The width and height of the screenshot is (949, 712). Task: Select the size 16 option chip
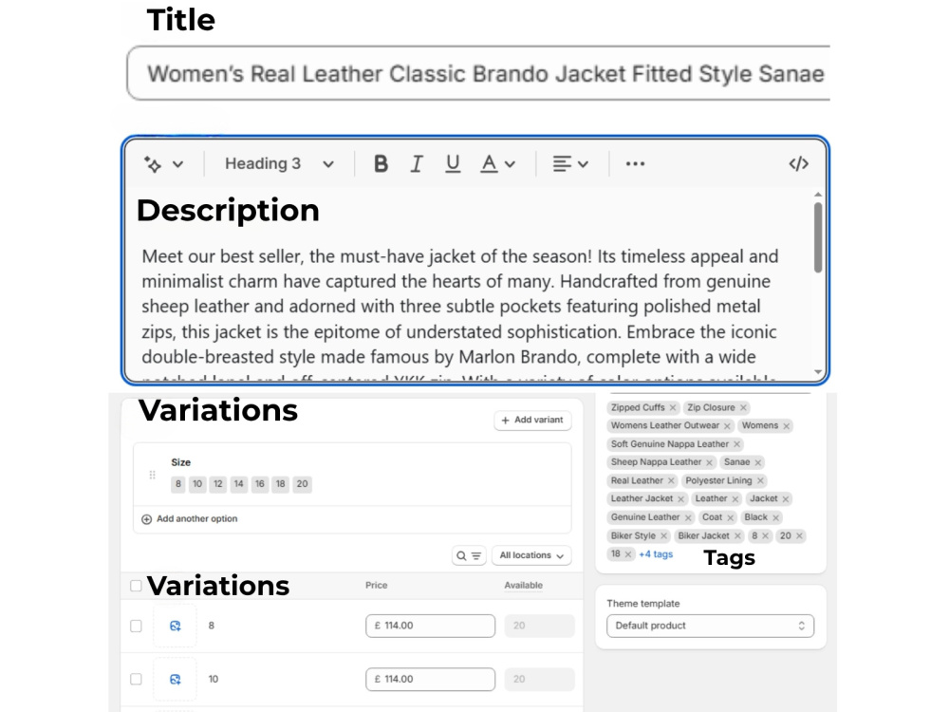(x=260, y=484)
